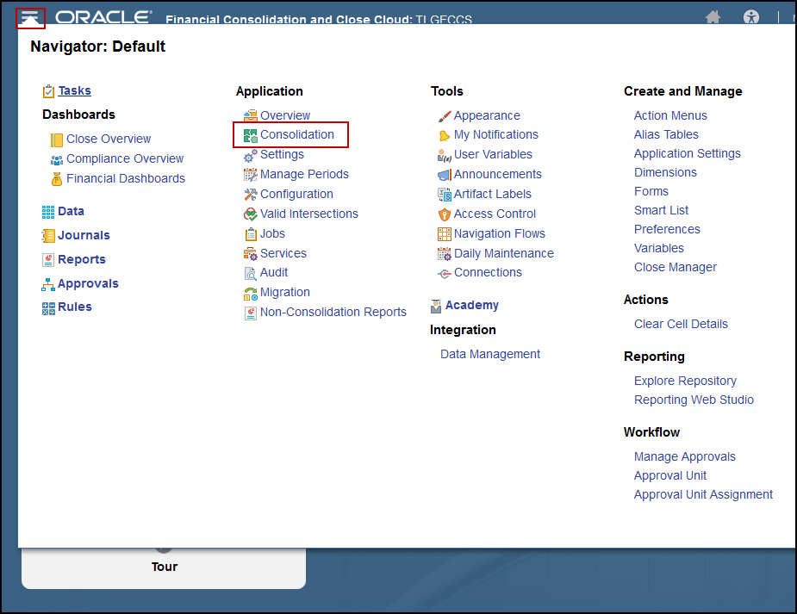Click the Manage Periods calendar icon
Viewport: 797px width, 614px height.
251,175
